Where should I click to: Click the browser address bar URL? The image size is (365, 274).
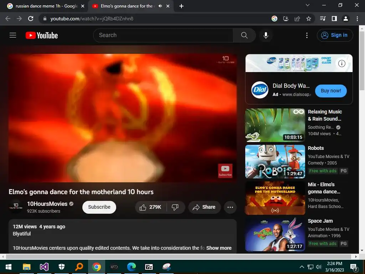click(x=92, y=19)
